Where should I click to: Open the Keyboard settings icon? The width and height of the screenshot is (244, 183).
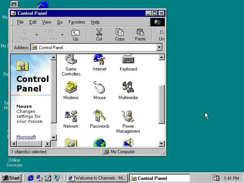pos(128,59)
